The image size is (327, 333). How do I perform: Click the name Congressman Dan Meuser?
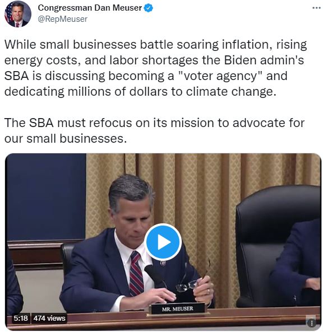(x=90, y=8)
